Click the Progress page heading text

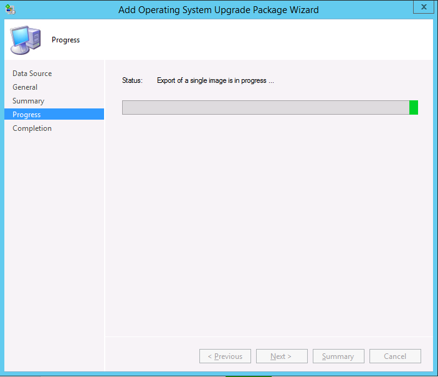coord(65,40)
